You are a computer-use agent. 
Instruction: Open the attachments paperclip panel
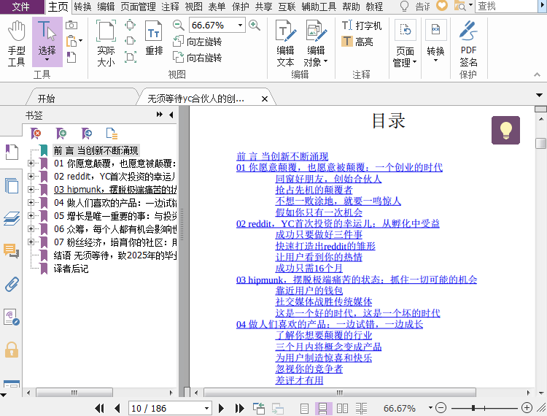click(x=12, y=284)
